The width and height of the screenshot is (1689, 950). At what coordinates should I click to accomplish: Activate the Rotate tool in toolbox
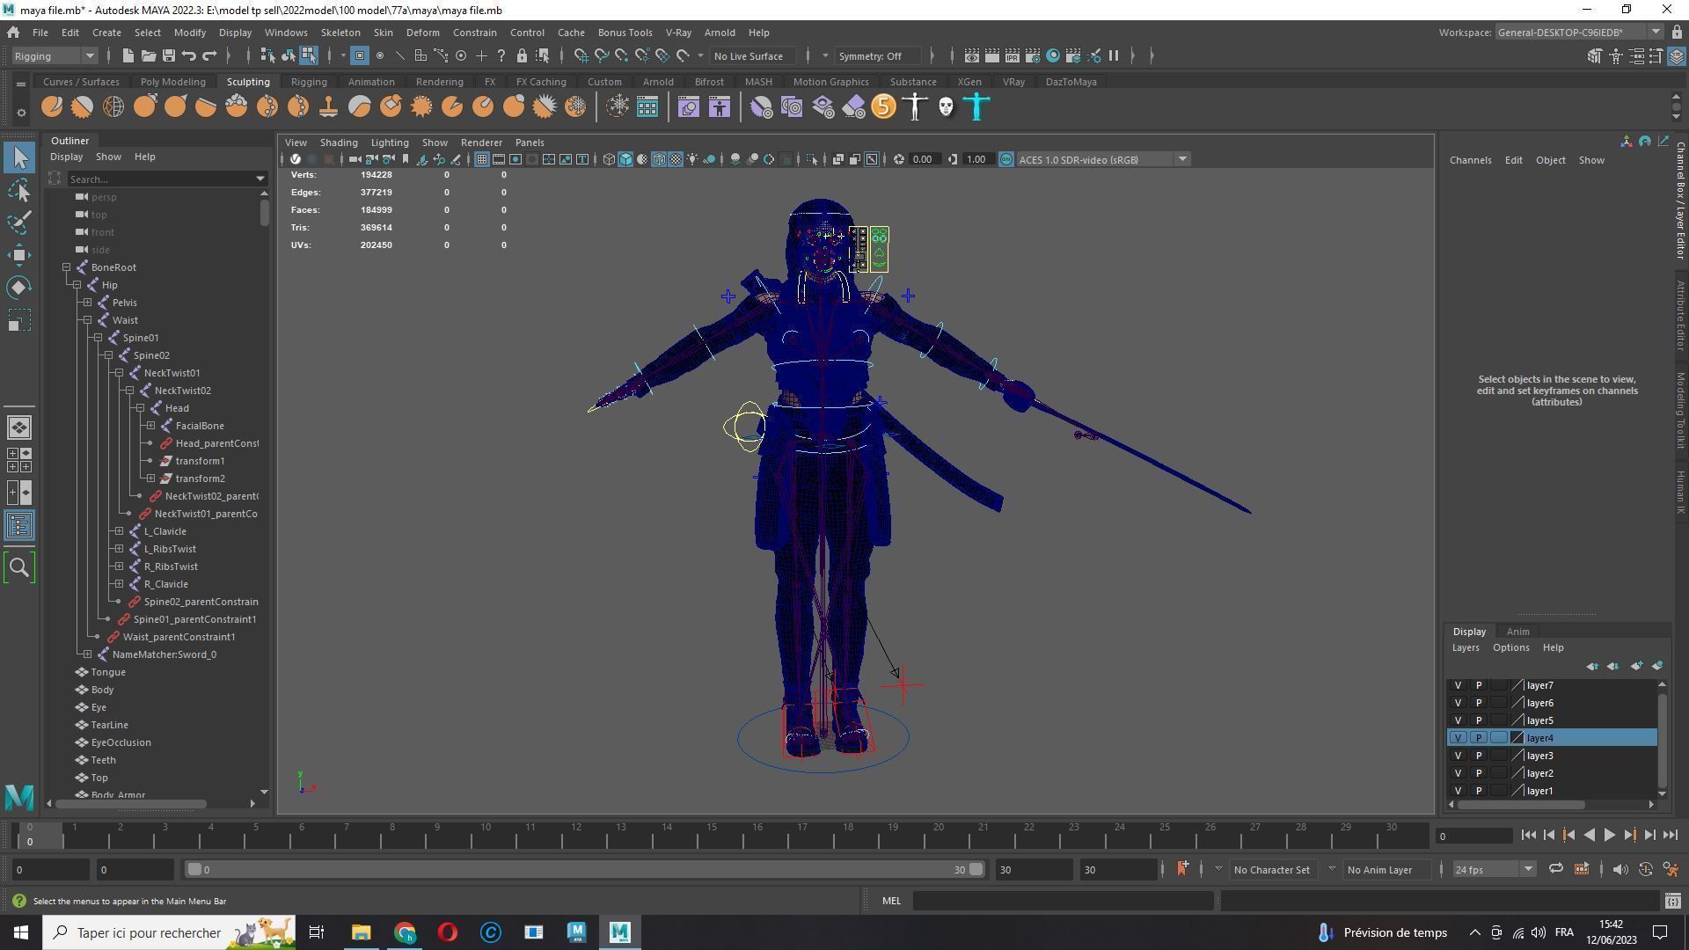click(19, 288)
